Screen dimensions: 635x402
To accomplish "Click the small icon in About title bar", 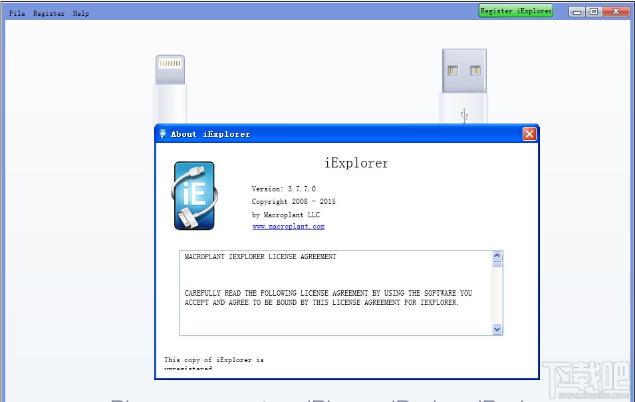I will 163,134.
